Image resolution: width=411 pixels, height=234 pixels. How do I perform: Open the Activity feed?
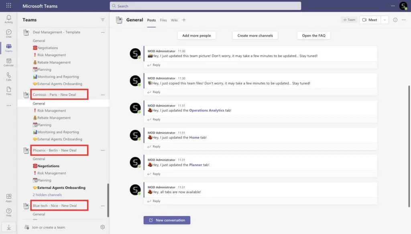point(9,19)
